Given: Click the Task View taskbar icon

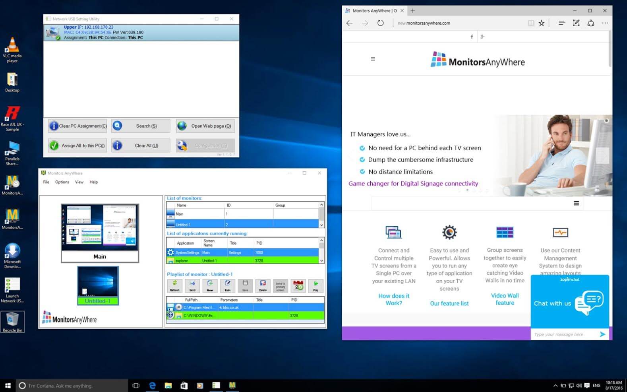Looking at the screenshot, I should tap(136, 385).
